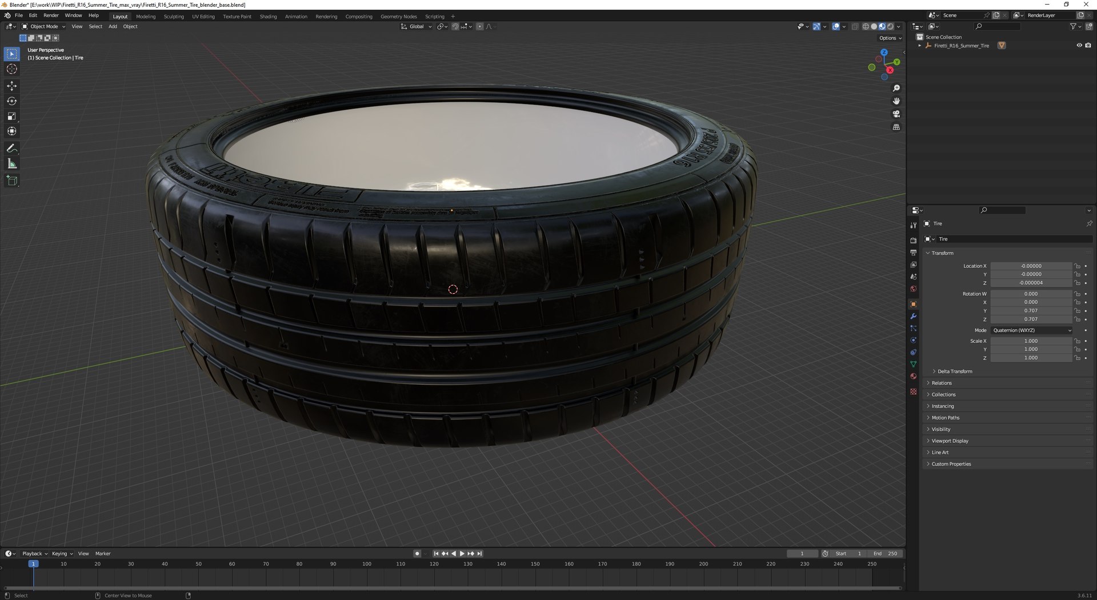Switch to wireframe viewport shading

pyautogui.click(x=866, y=26)
